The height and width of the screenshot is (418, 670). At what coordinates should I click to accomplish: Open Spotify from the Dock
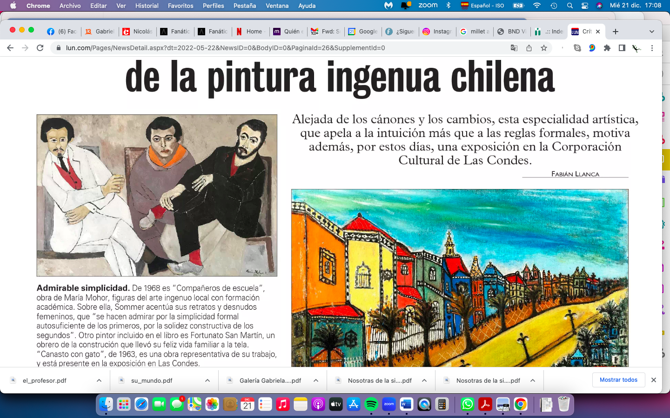tap(371, 405)
